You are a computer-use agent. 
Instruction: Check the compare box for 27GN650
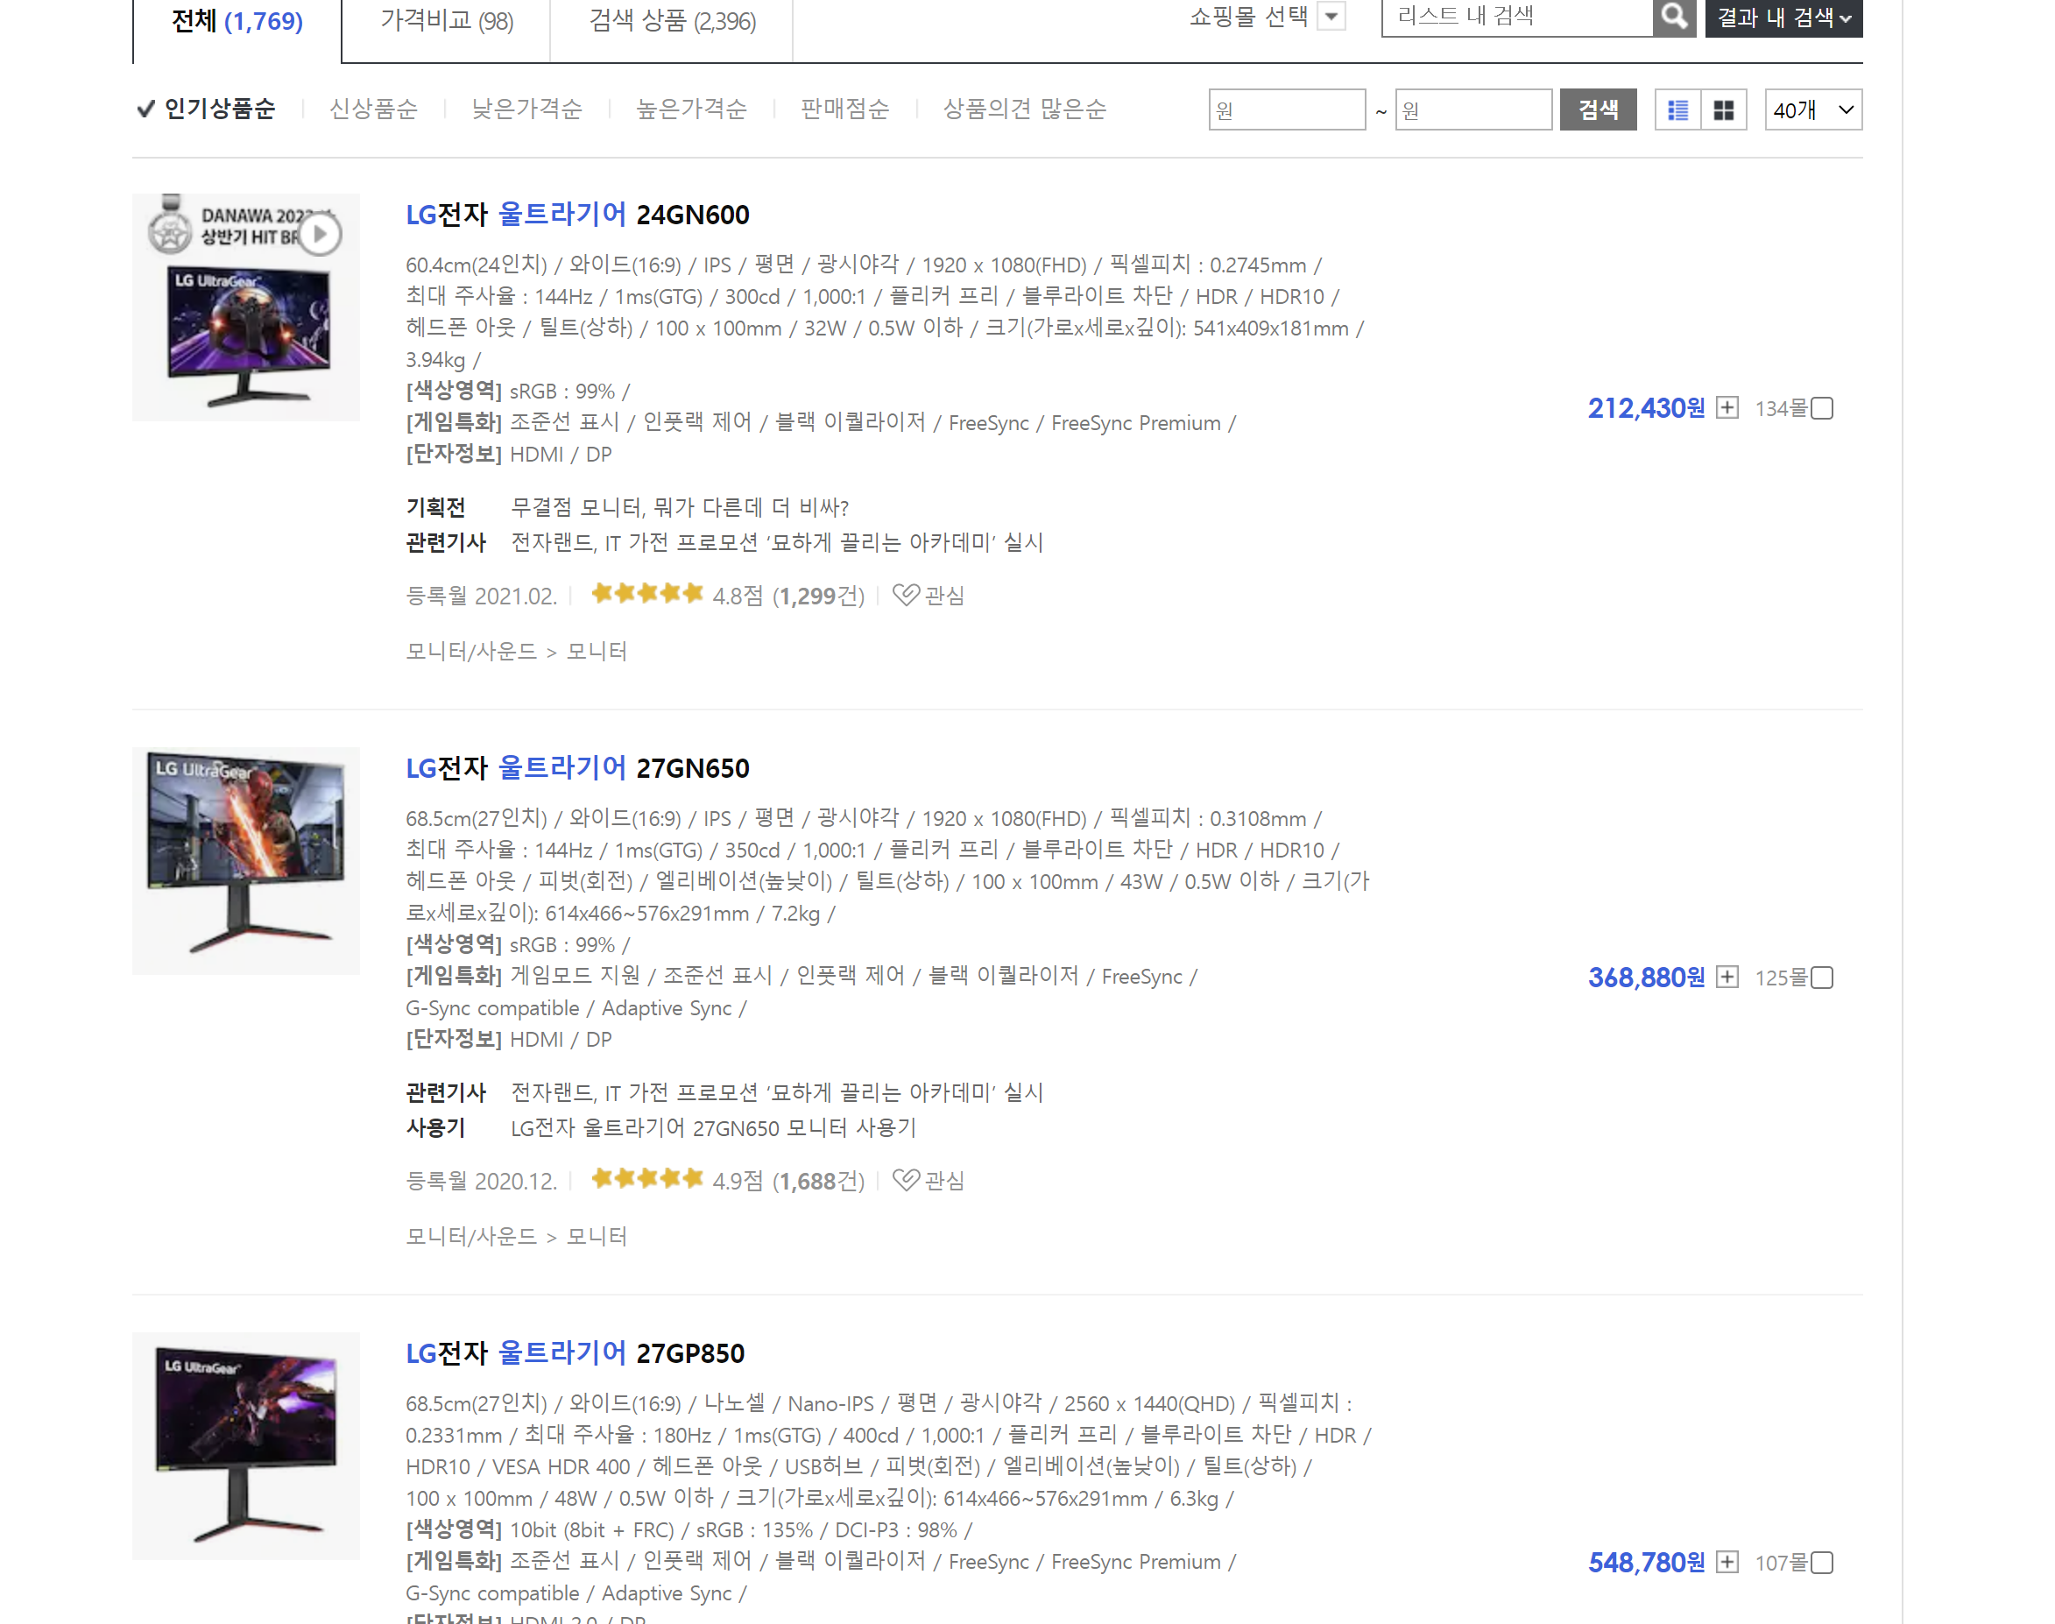click(x=1821, y=978)
